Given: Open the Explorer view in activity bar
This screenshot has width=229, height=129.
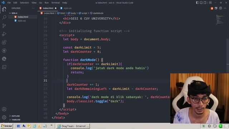Looking at the screenshot, I should click(x=4, y=9).
